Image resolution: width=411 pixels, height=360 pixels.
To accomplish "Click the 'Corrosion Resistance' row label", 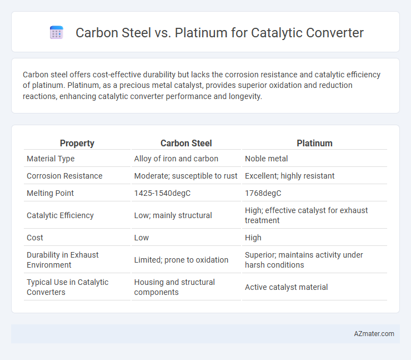I will pos(64,176).
